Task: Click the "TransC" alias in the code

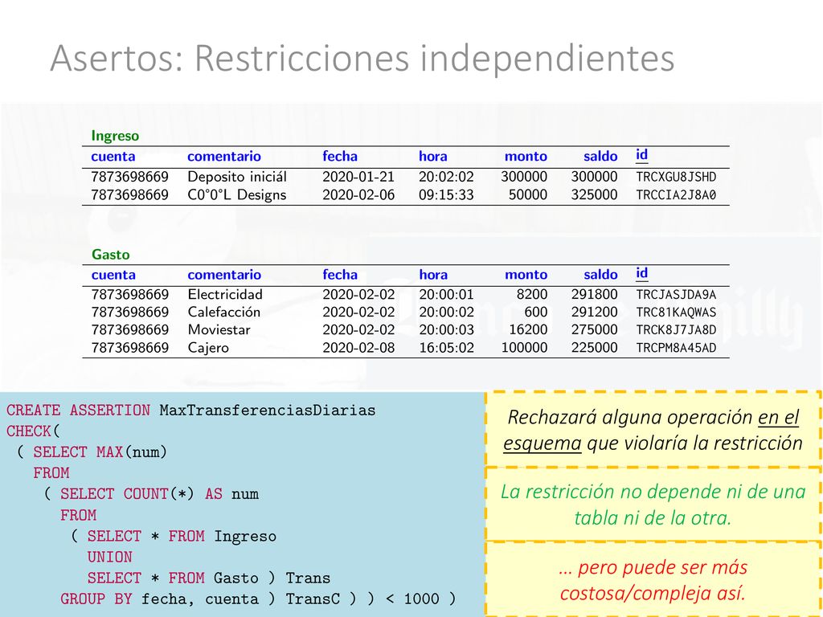Action: point(313,599)
